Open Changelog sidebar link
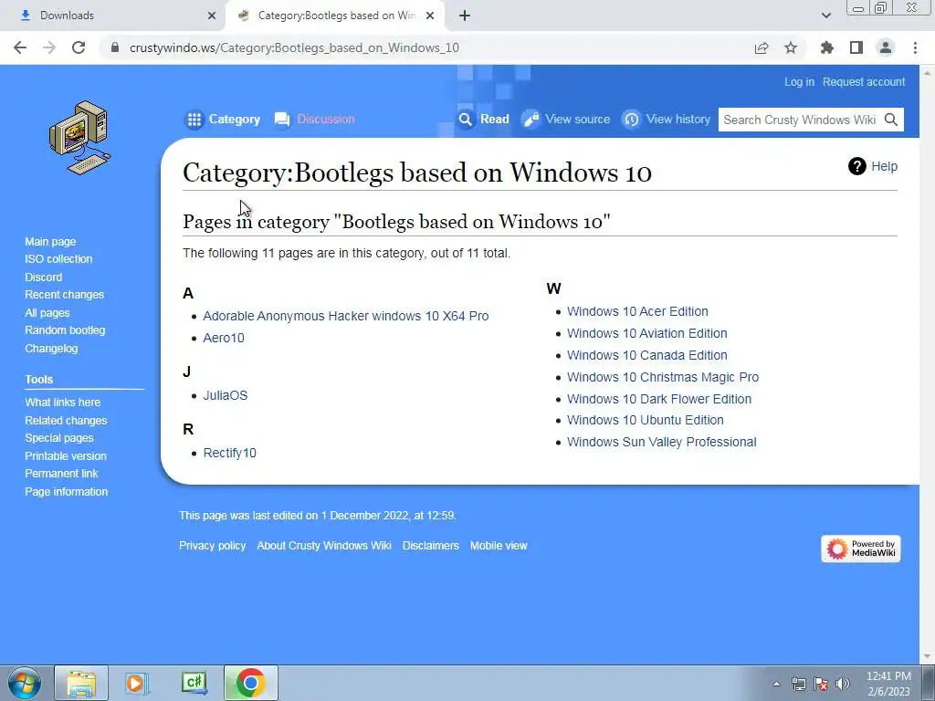935x701 pixels. 51,348
